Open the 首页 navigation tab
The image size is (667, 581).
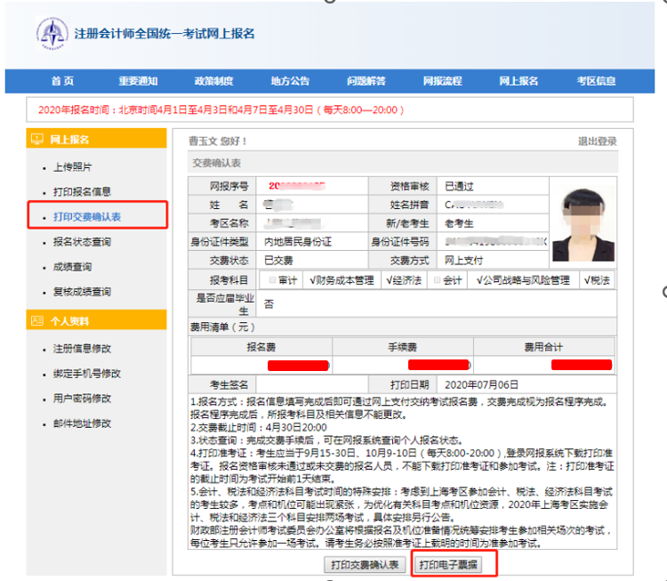(x=62, y=81)
